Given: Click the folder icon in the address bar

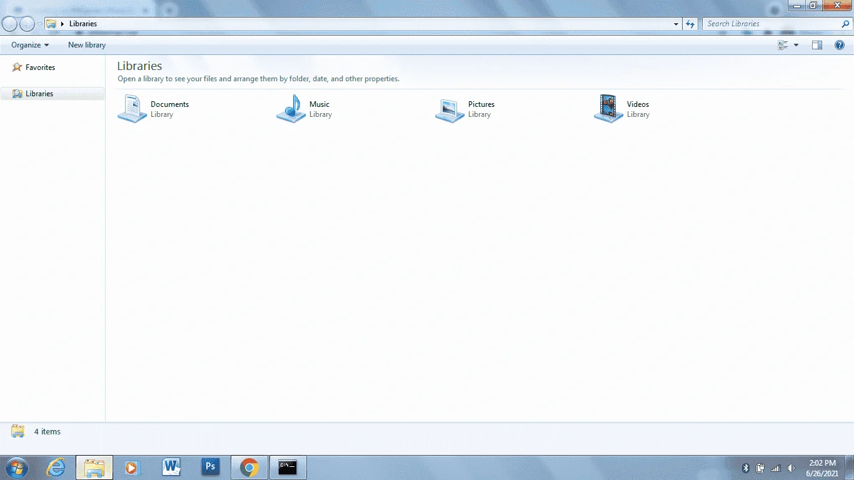Looking at the screenshot, I should [x=51, y=24].
